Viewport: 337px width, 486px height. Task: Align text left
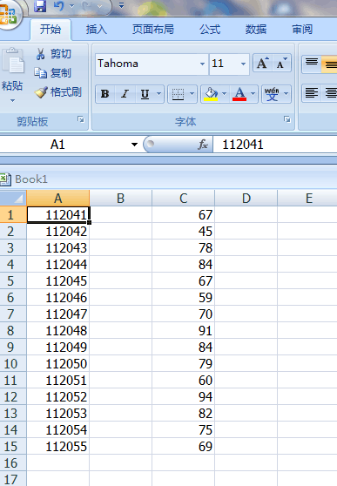pyautogui.click(x=312, y=93)
